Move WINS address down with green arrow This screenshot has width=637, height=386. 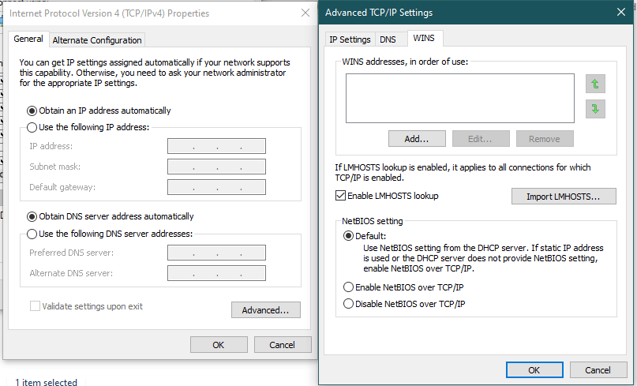(595, 109)
